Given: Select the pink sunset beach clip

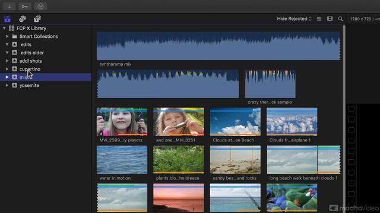Looking at the screenshot, I should (179, 198).
